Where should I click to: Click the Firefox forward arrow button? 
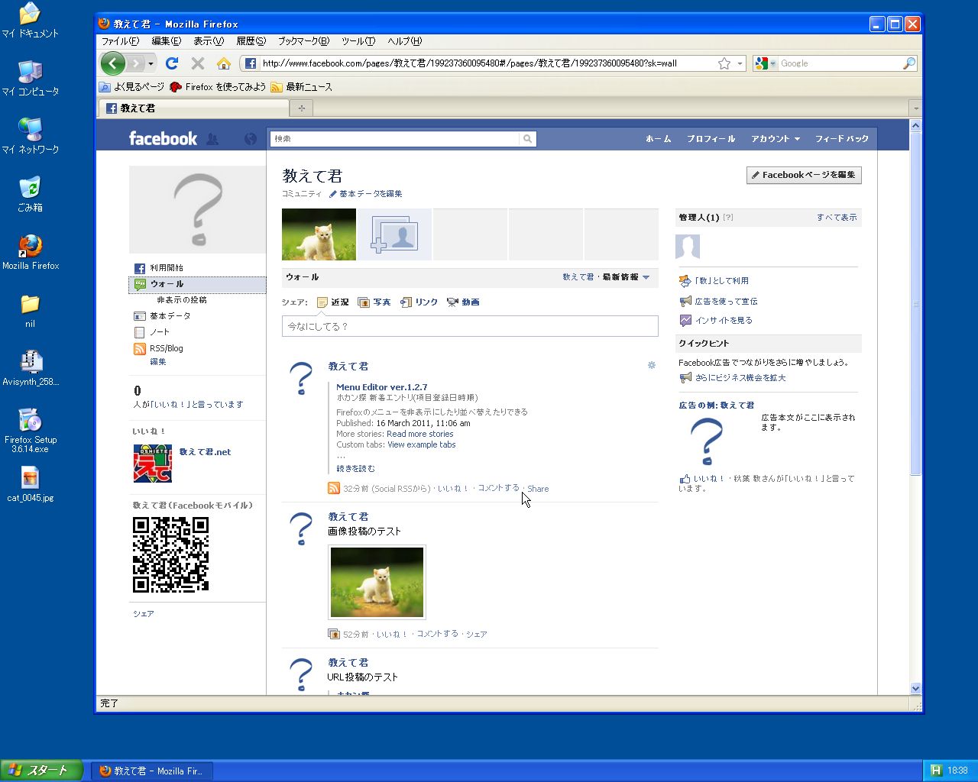point(135,63)
